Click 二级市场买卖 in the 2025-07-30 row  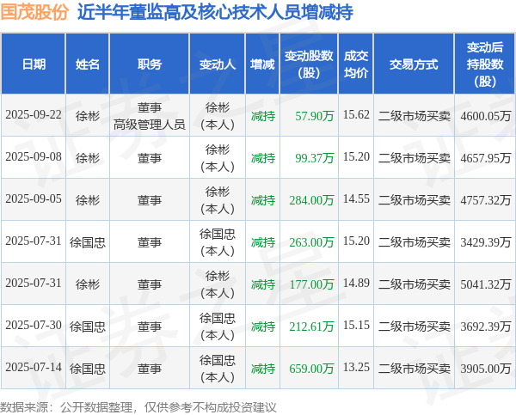[415, 327]
